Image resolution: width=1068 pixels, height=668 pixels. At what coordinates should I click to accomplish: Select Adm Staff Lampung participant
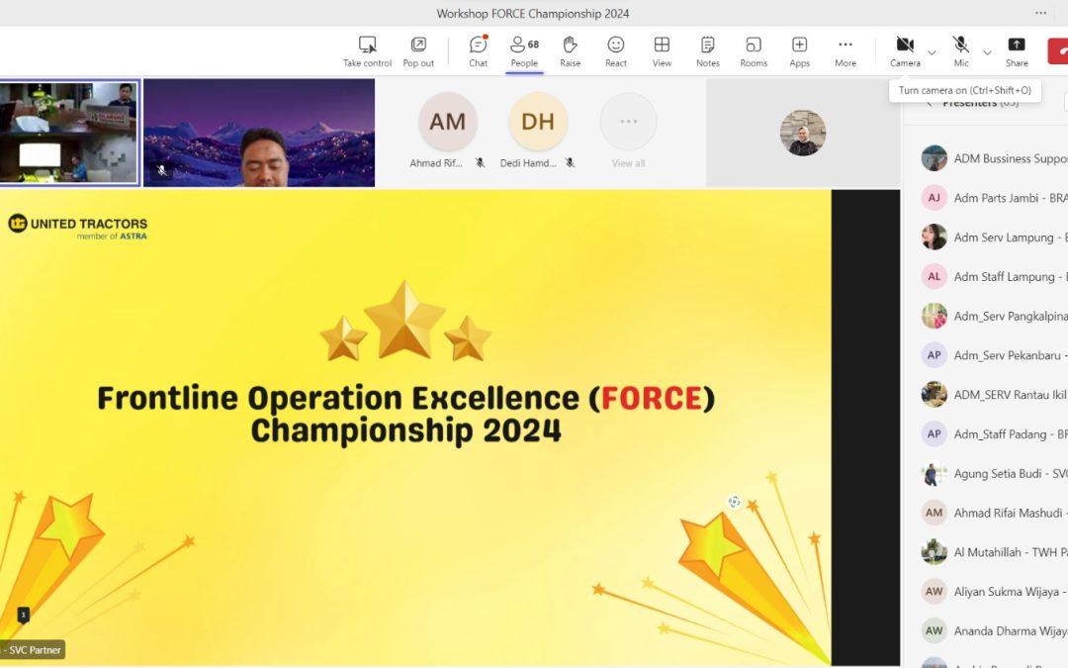pos(995,277)
